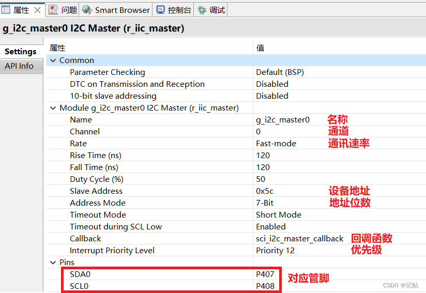Click the 属性 column header
The height and width of the screenshot is (293, 426).
[x=57, y=48]
